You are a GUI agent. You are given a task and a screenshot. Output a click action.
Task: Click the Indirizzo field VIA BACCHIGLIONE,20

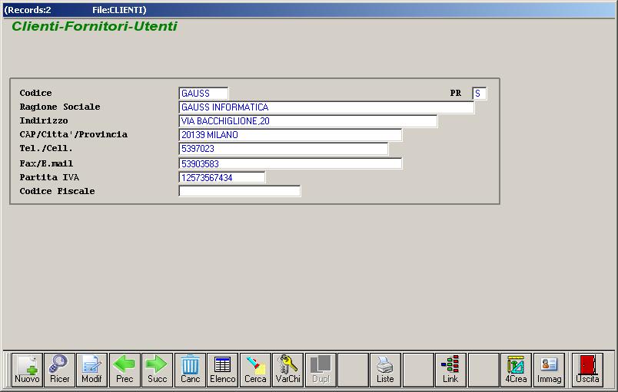[x=307, y=121]
